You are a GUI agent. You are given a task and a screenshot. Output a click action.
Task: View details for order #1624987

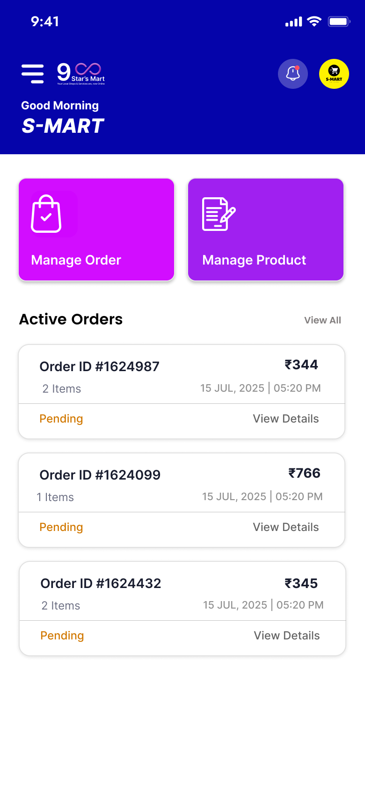pos(286,419)
